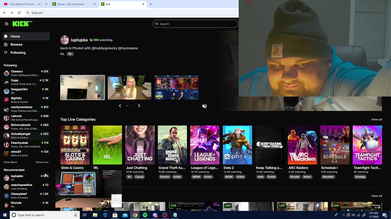Image resolution: width=391 pixels, height=219 pixels.
Task: Open the Dota 2 category card
Action: (237, 145)
